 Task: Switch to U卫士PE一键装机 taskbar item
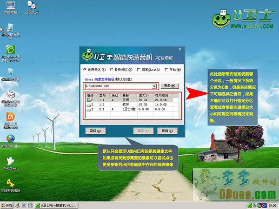57,206
